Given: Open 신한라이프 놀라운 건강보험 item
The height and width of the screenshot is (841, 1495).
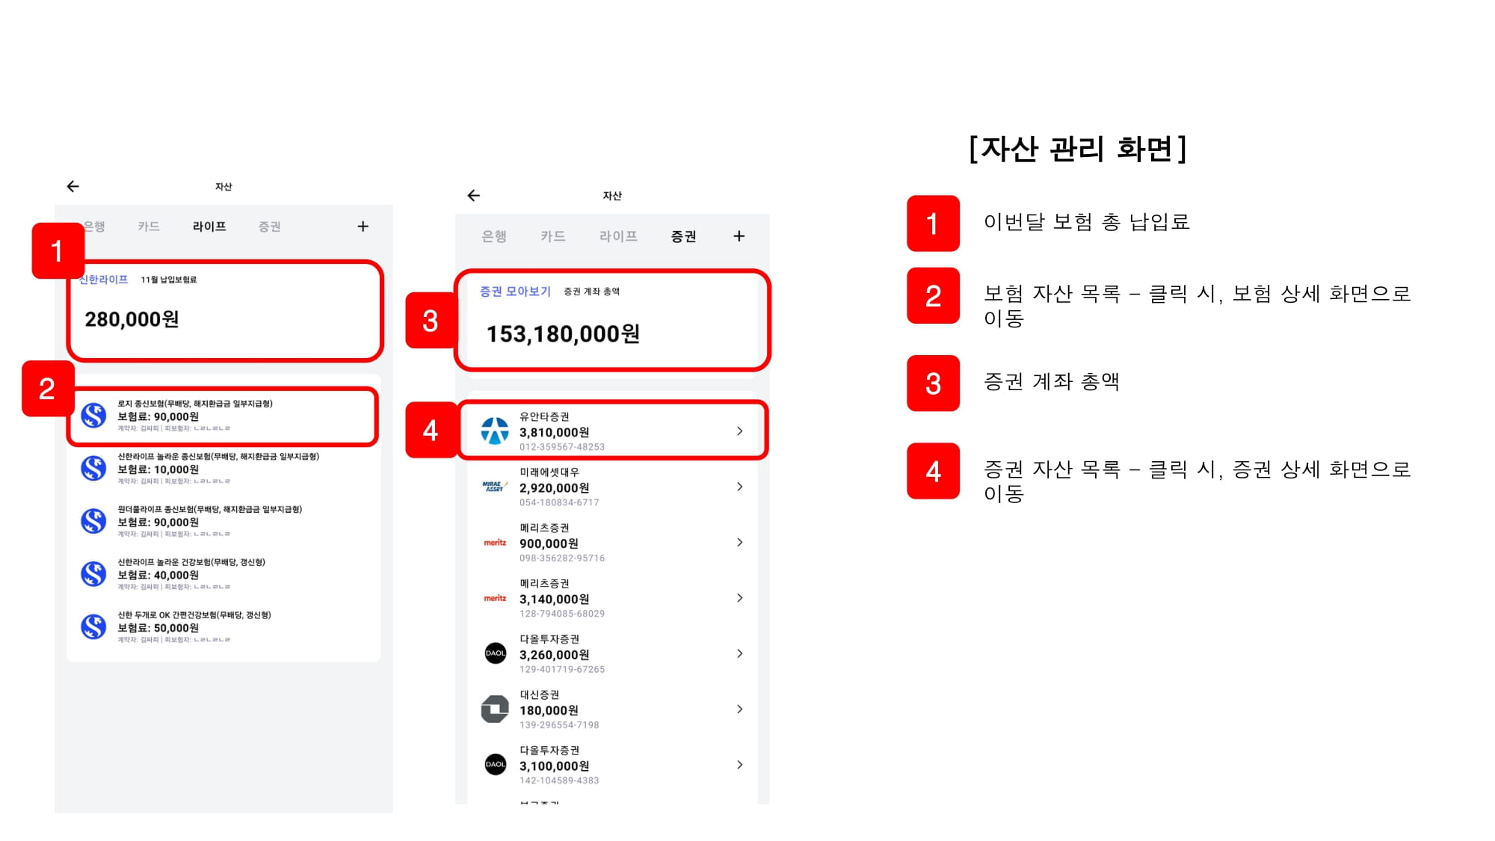Looking at the screenshot, I should tap(191, 574).
